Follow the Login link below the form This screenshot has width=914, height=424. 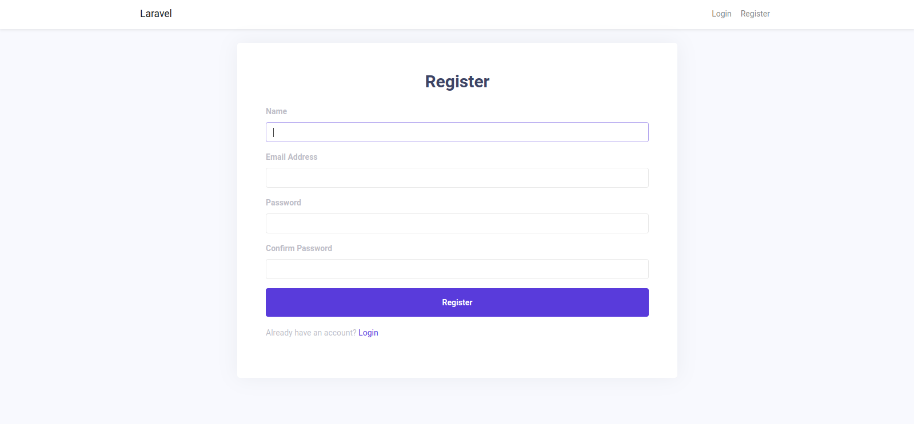[x=368, y=333]
